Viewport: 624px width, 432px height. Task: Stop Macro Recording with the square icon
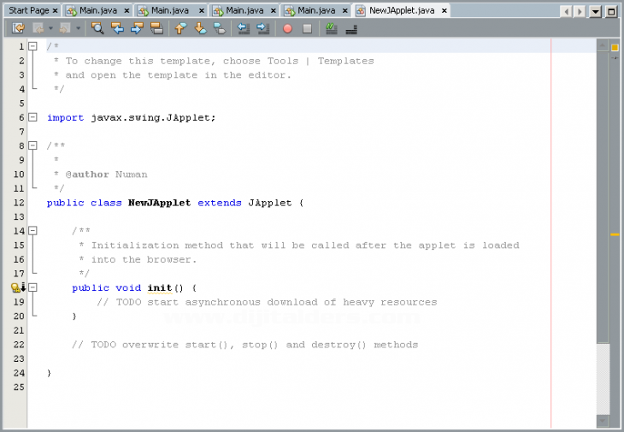pyautogui.click(x=307, y=28)
